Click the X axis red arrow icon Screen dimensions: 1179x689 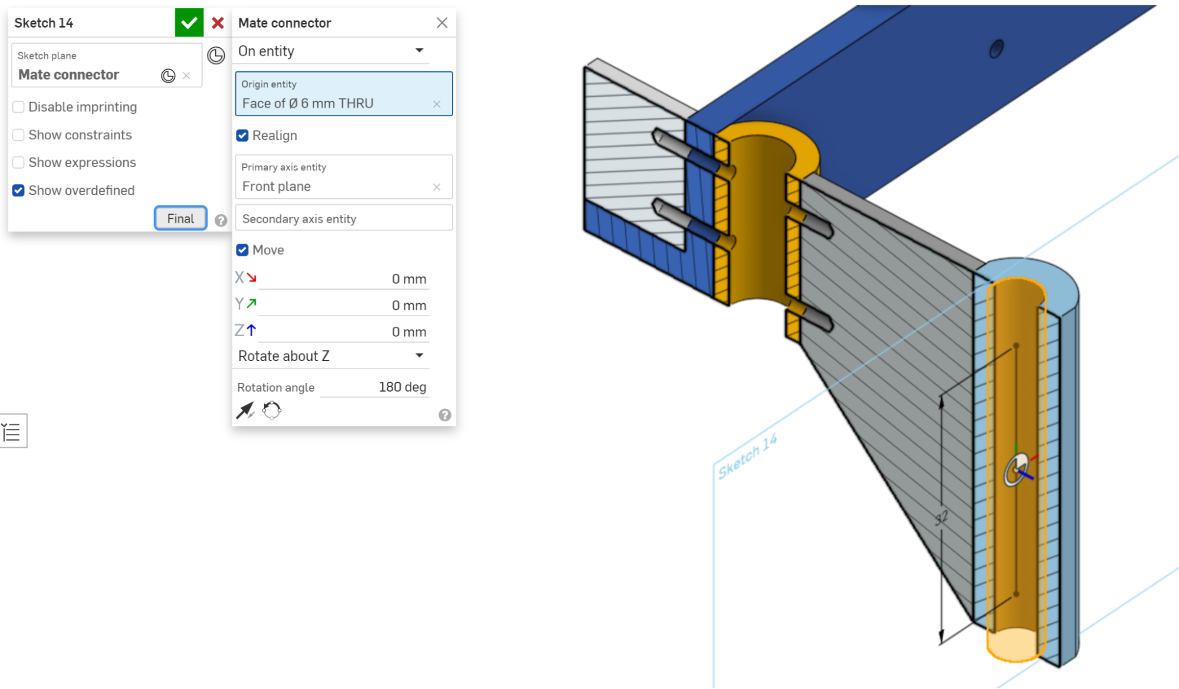pos(251,278)
